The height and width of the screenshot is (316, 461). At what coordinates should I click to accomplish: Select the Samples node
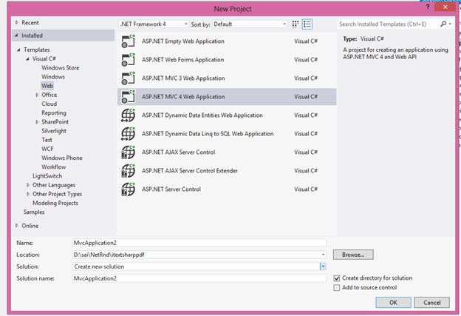34,212
